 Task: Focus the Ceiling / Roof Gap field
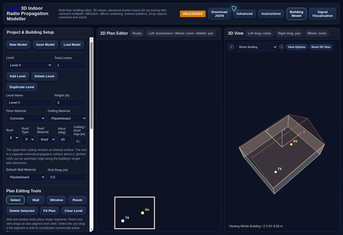click(x=80, y=141)
